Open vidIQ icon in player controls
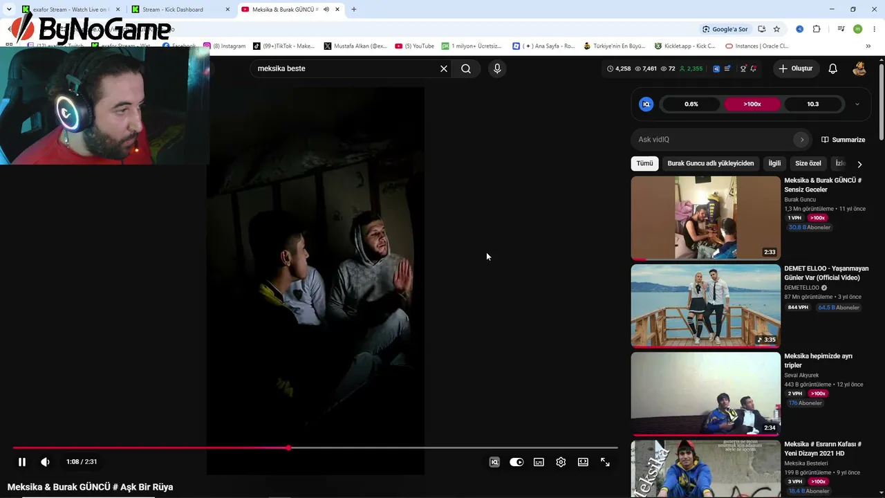 [x=494, y=462]
